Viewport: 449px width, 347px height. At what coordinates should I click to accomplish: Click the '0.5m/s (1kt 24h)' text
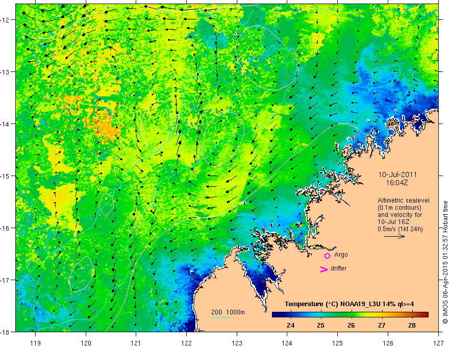tap(400, 229)
